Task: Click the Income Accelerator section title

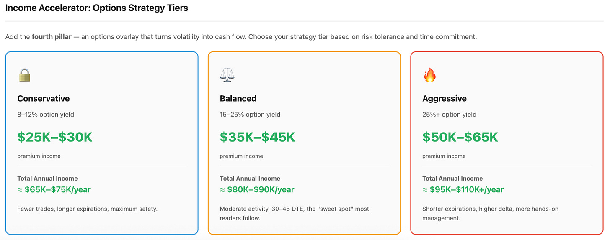Action: pos(96,8)
